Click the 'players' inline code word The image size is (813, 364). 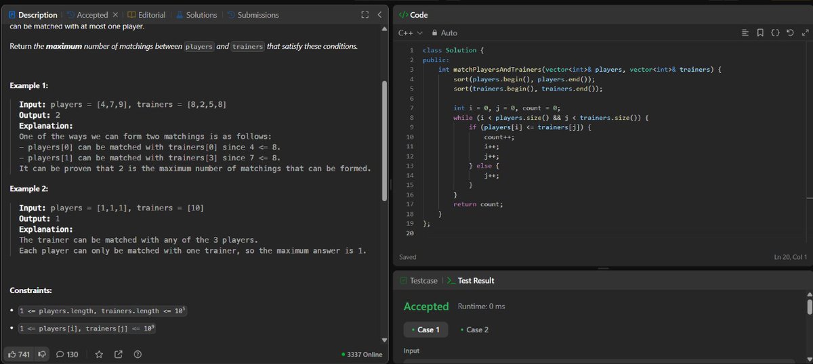point(199,47)
